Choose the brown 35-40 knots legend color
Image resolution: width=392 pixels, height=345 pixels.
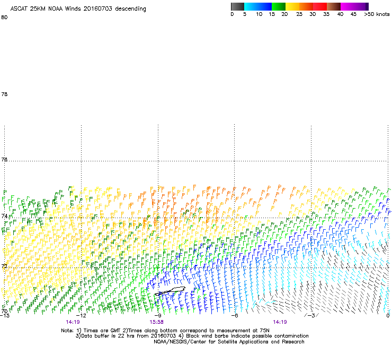click(x=334, y=6)
